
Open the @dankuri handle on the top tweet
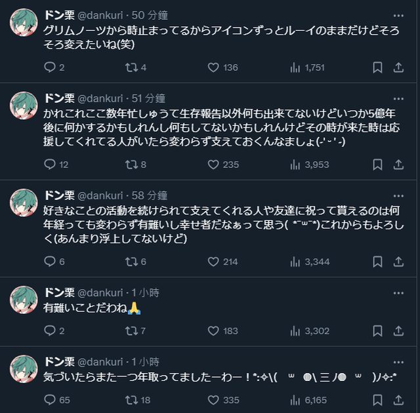pos(100,15)
